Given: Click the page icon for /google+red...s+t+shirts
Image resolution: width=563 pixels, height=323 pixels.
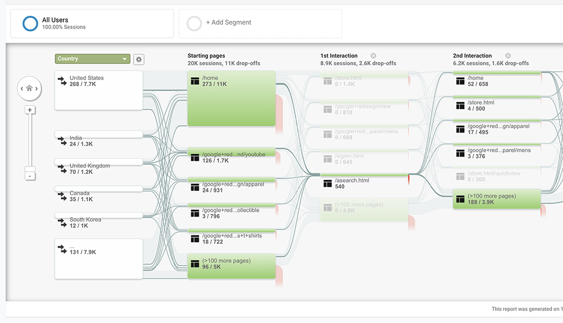Looking at the screenshot, I should point(195,239).
